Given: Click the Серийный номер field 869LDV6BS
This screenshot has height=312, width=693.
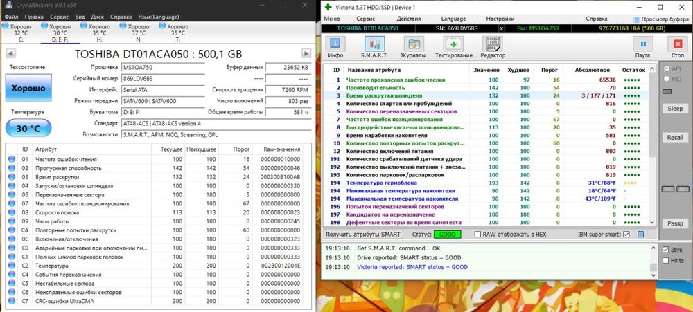Looking at the screenshot, I should coord(163,78).
